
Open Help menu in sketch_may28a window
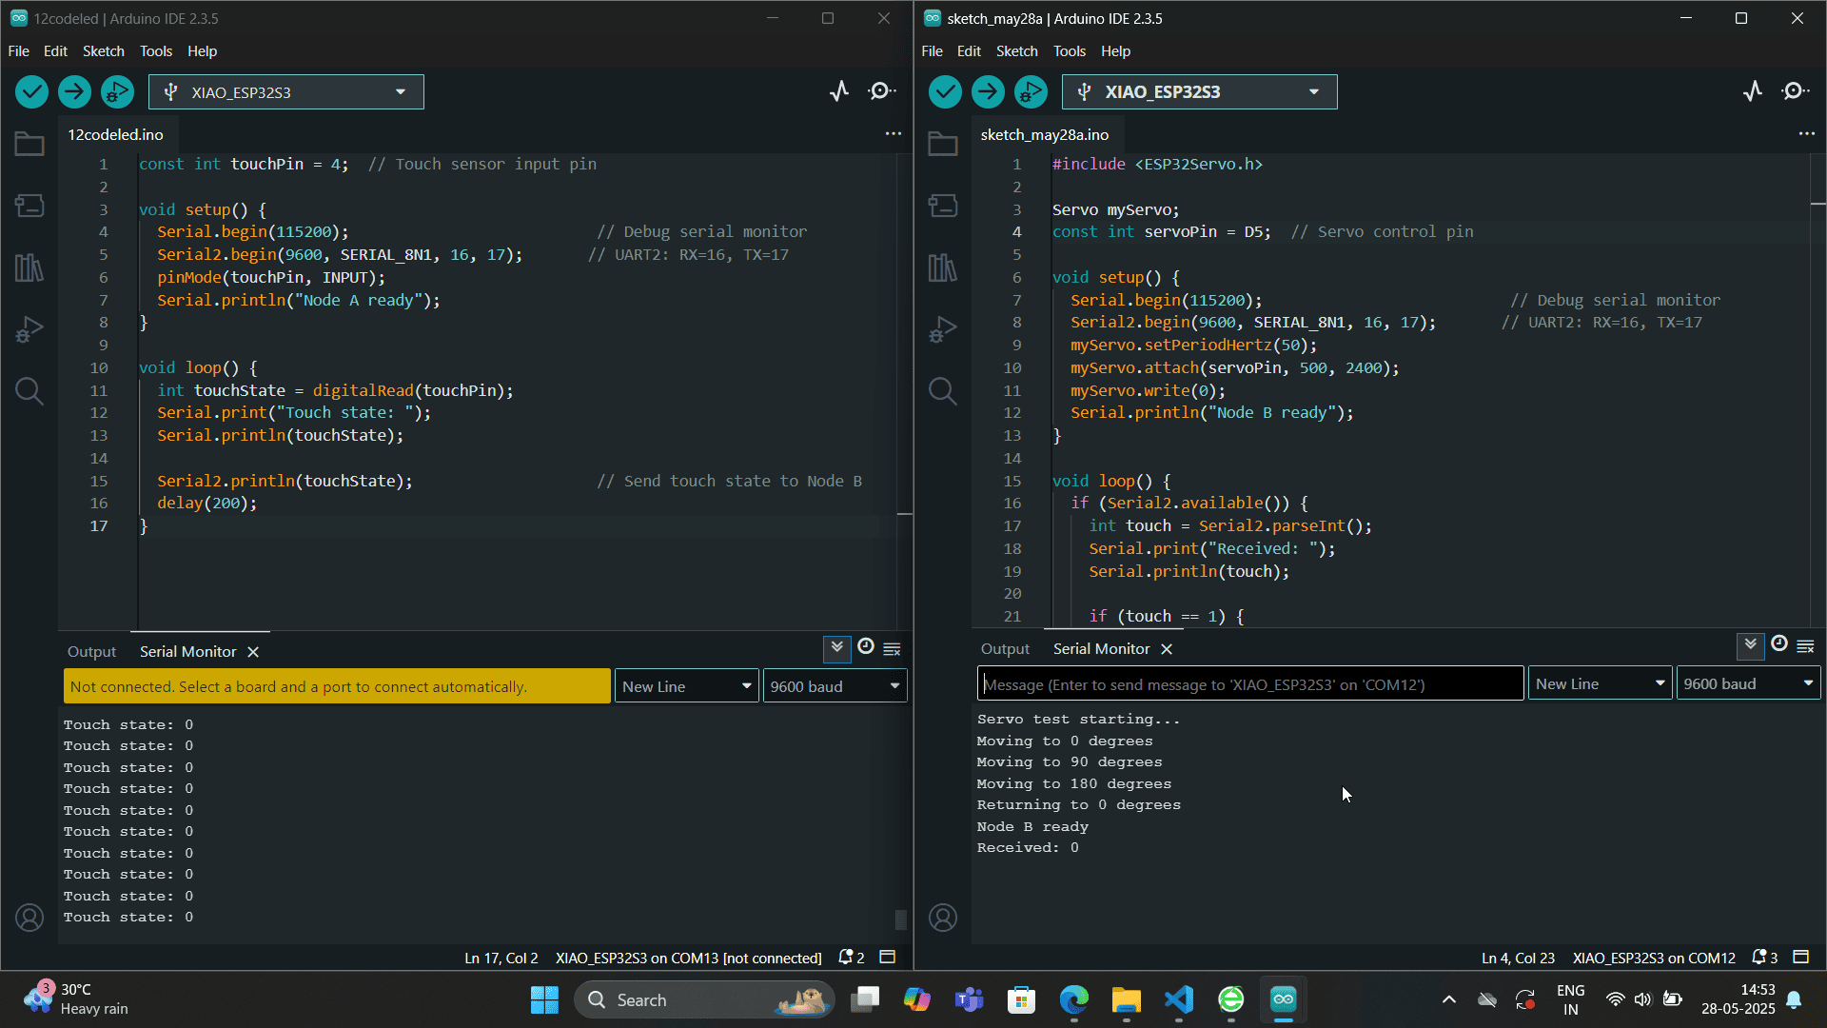coord(1115,51)
